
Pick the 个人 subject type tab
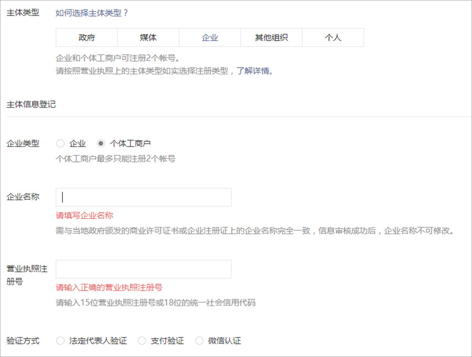pos(333,38)
